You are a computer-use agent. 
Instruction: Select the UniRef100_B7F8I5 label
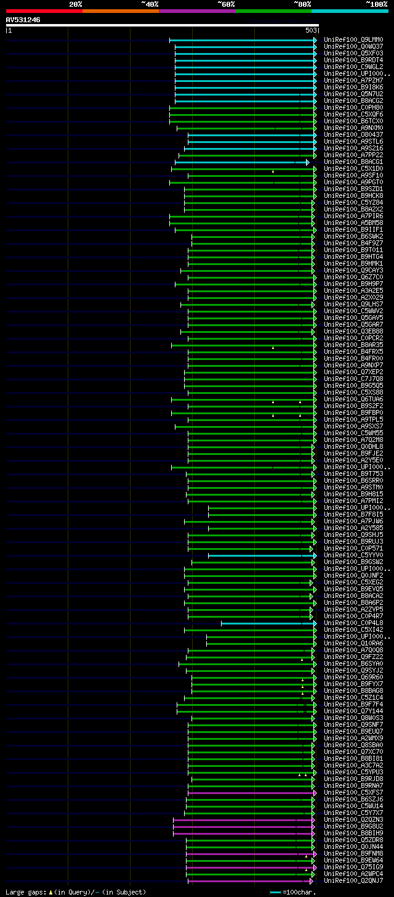point(353,514)
